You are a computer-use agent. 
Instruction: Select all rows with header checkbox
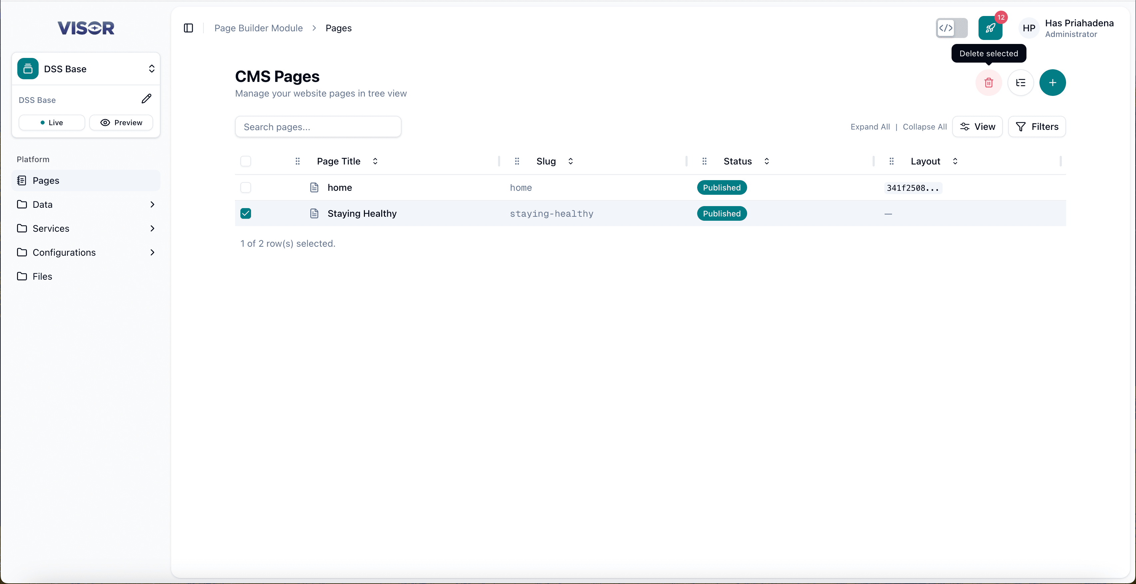(246, 161)
